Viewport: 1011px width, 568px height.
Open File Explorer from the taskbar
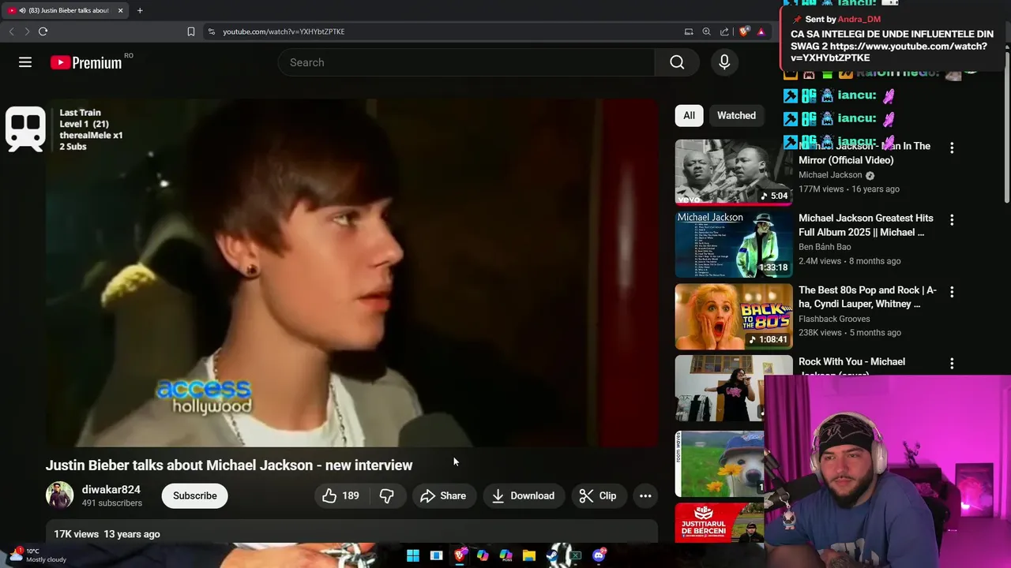[x=529, y=555]
